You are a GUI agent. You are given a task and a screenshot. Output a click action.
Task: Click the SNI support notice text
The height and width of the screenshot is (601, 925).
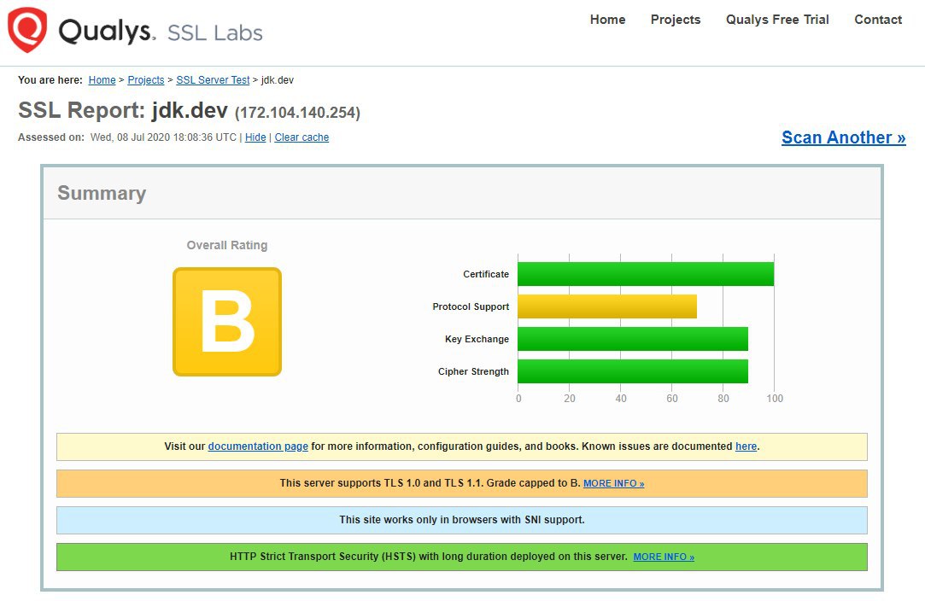click(x=462, y=520)
